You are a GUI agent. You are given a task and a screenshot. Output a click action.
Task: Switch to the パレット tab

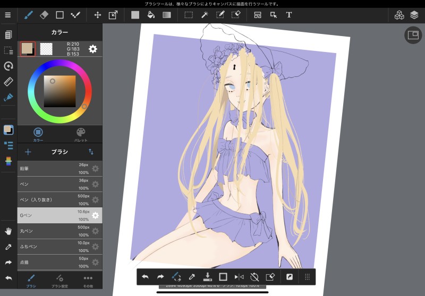[81, 134]
